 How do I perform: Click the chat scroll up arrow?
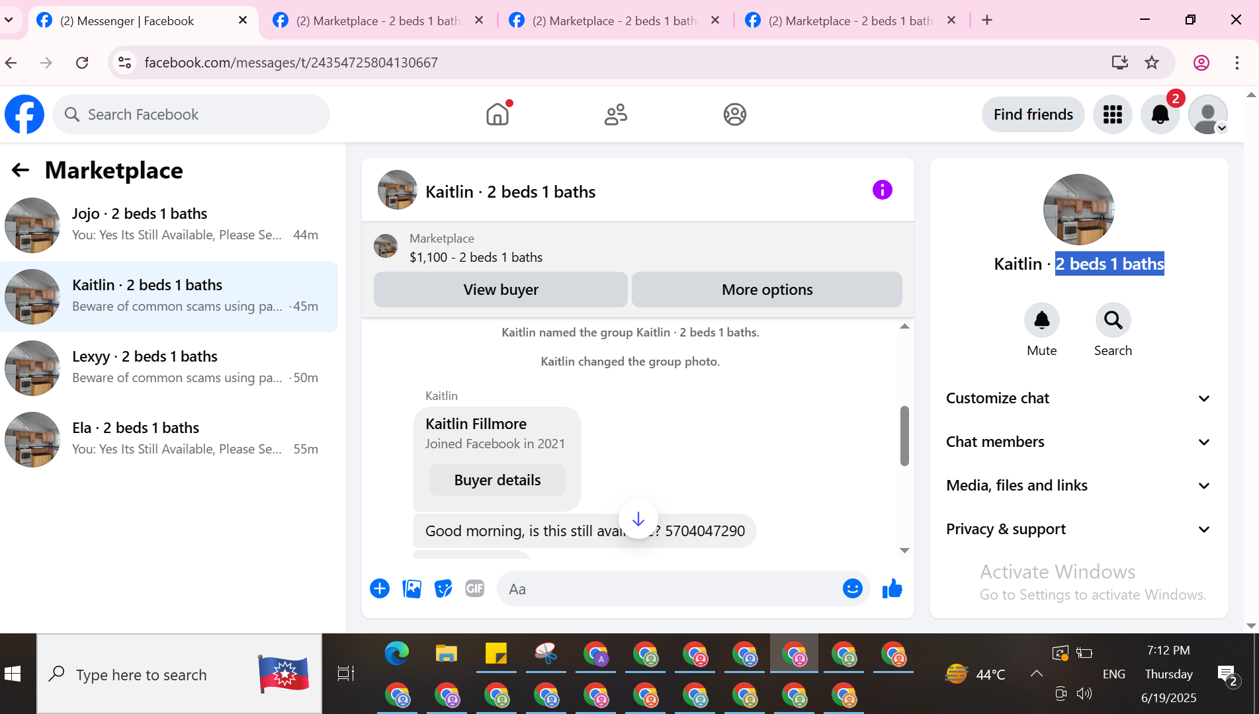(904, 327)
